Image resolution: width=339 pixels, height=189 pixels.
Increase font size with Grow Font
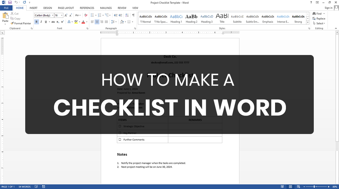[x=66, y=15]
